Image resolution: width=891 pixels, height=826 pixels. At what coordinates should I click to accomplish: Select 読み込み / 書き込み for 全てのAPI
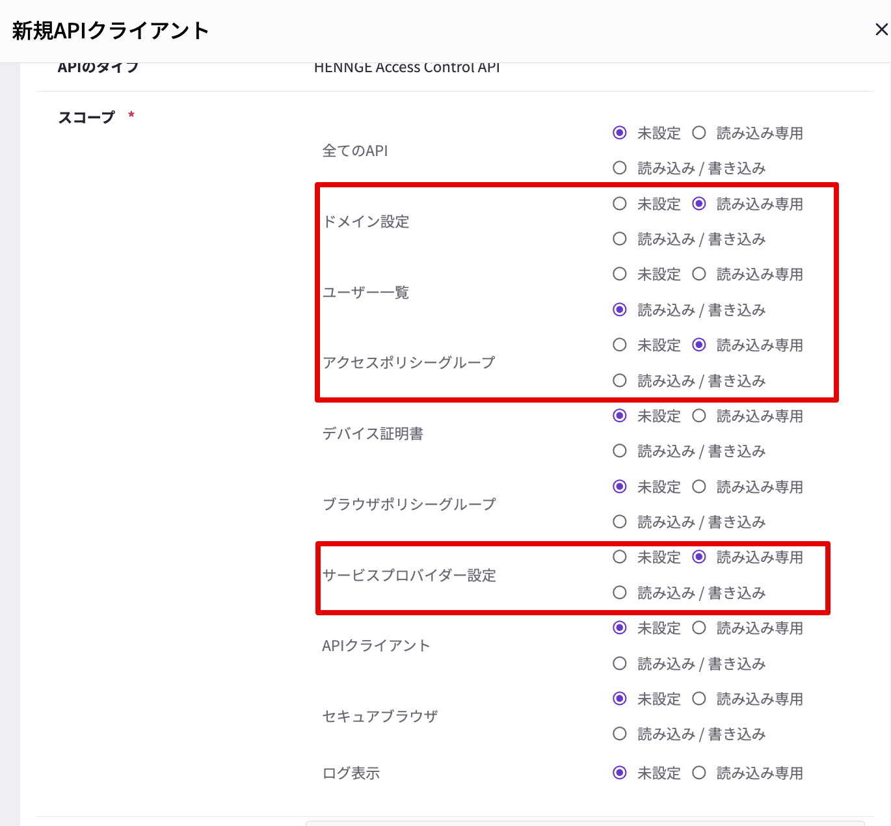click(620, 168)
